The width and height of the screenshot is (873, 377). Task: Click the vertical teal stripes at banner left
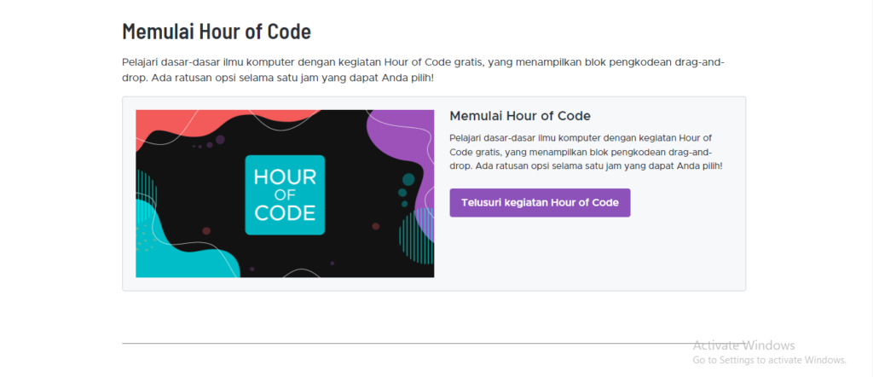click(x=147, y=192)
